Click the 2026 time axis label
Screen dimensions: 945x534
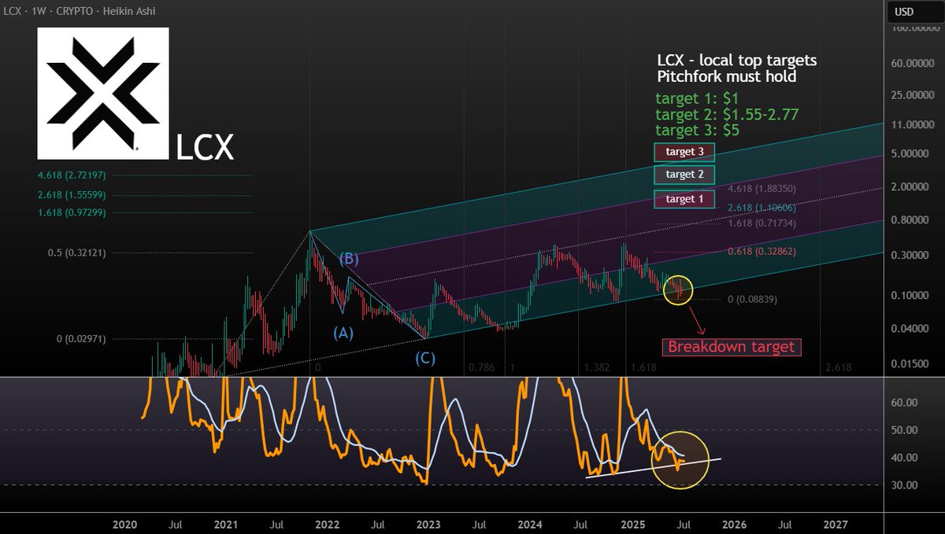[x=734, y=523]
